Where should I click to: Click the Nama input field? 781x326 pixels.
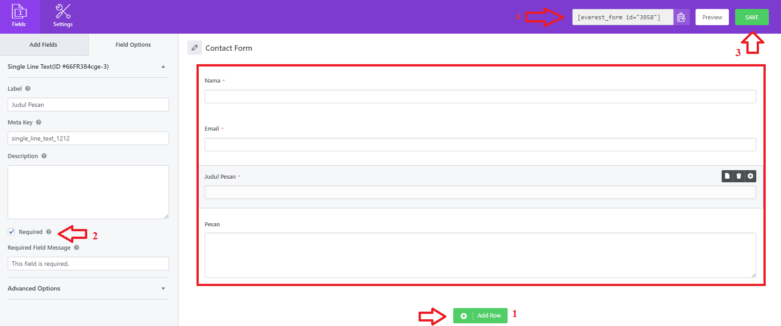(480, 97)
